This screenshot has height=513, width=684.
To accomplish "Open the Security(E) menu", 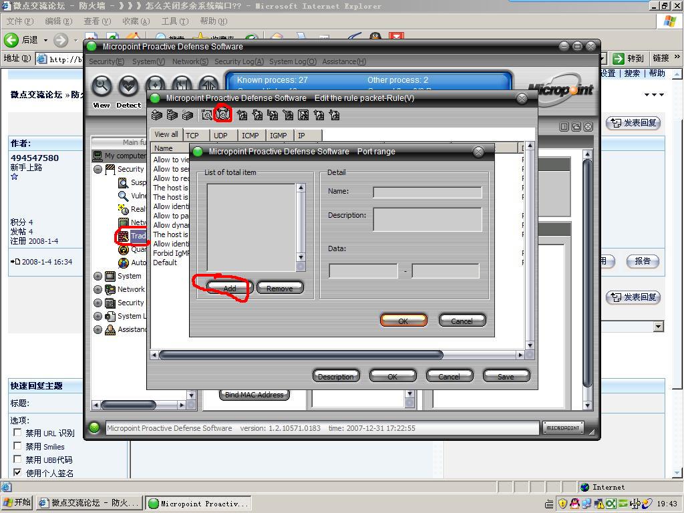I will click(x=106, y=61).
